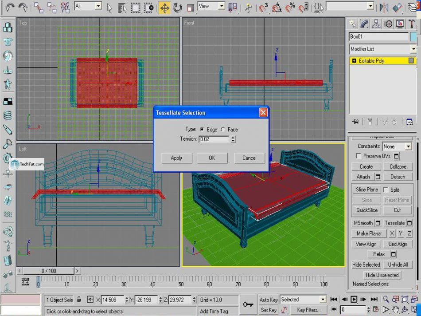Switch to the Utilities hammer tab
Screen dimensions: 421x316
click(411, 24)
